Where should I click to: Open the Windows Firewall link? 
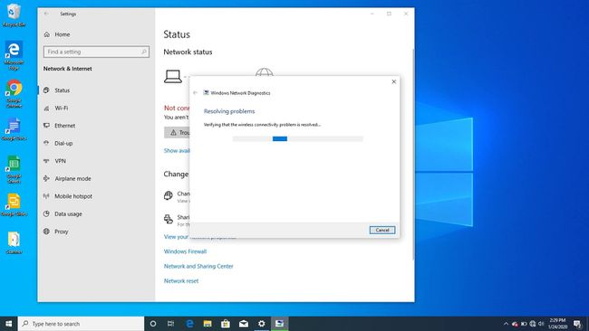[185, 251]
